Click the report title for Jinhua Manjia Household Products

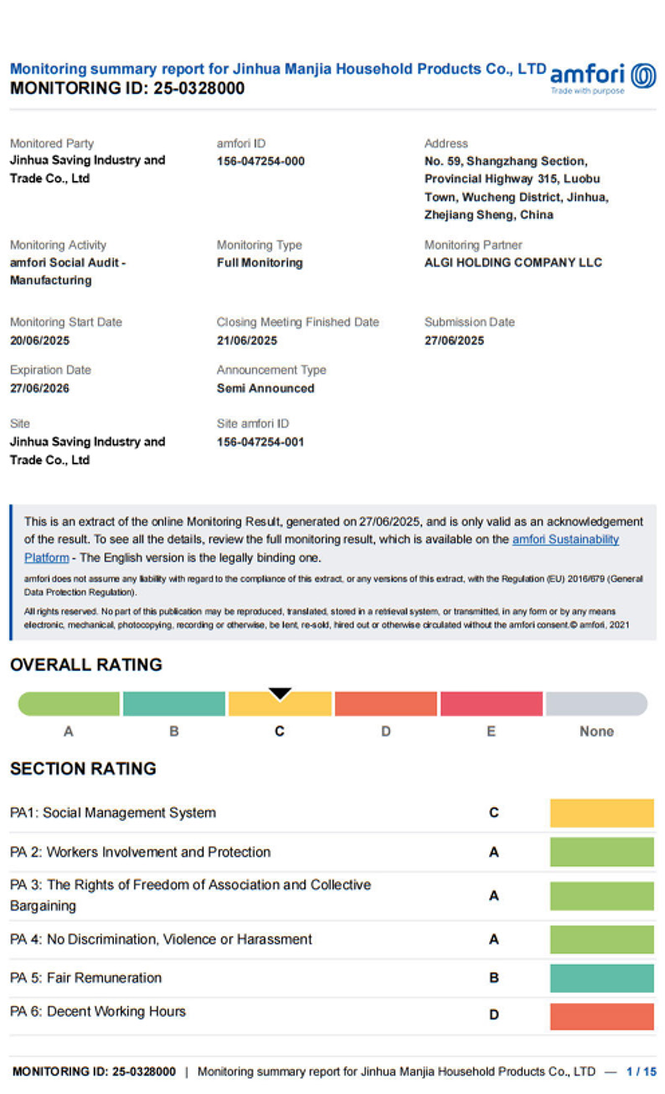(278, 69)
